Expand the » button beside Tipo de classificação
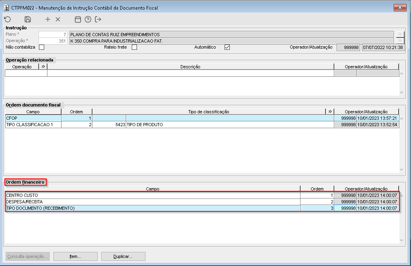This screenshot has width=411, height=266. 330,112
